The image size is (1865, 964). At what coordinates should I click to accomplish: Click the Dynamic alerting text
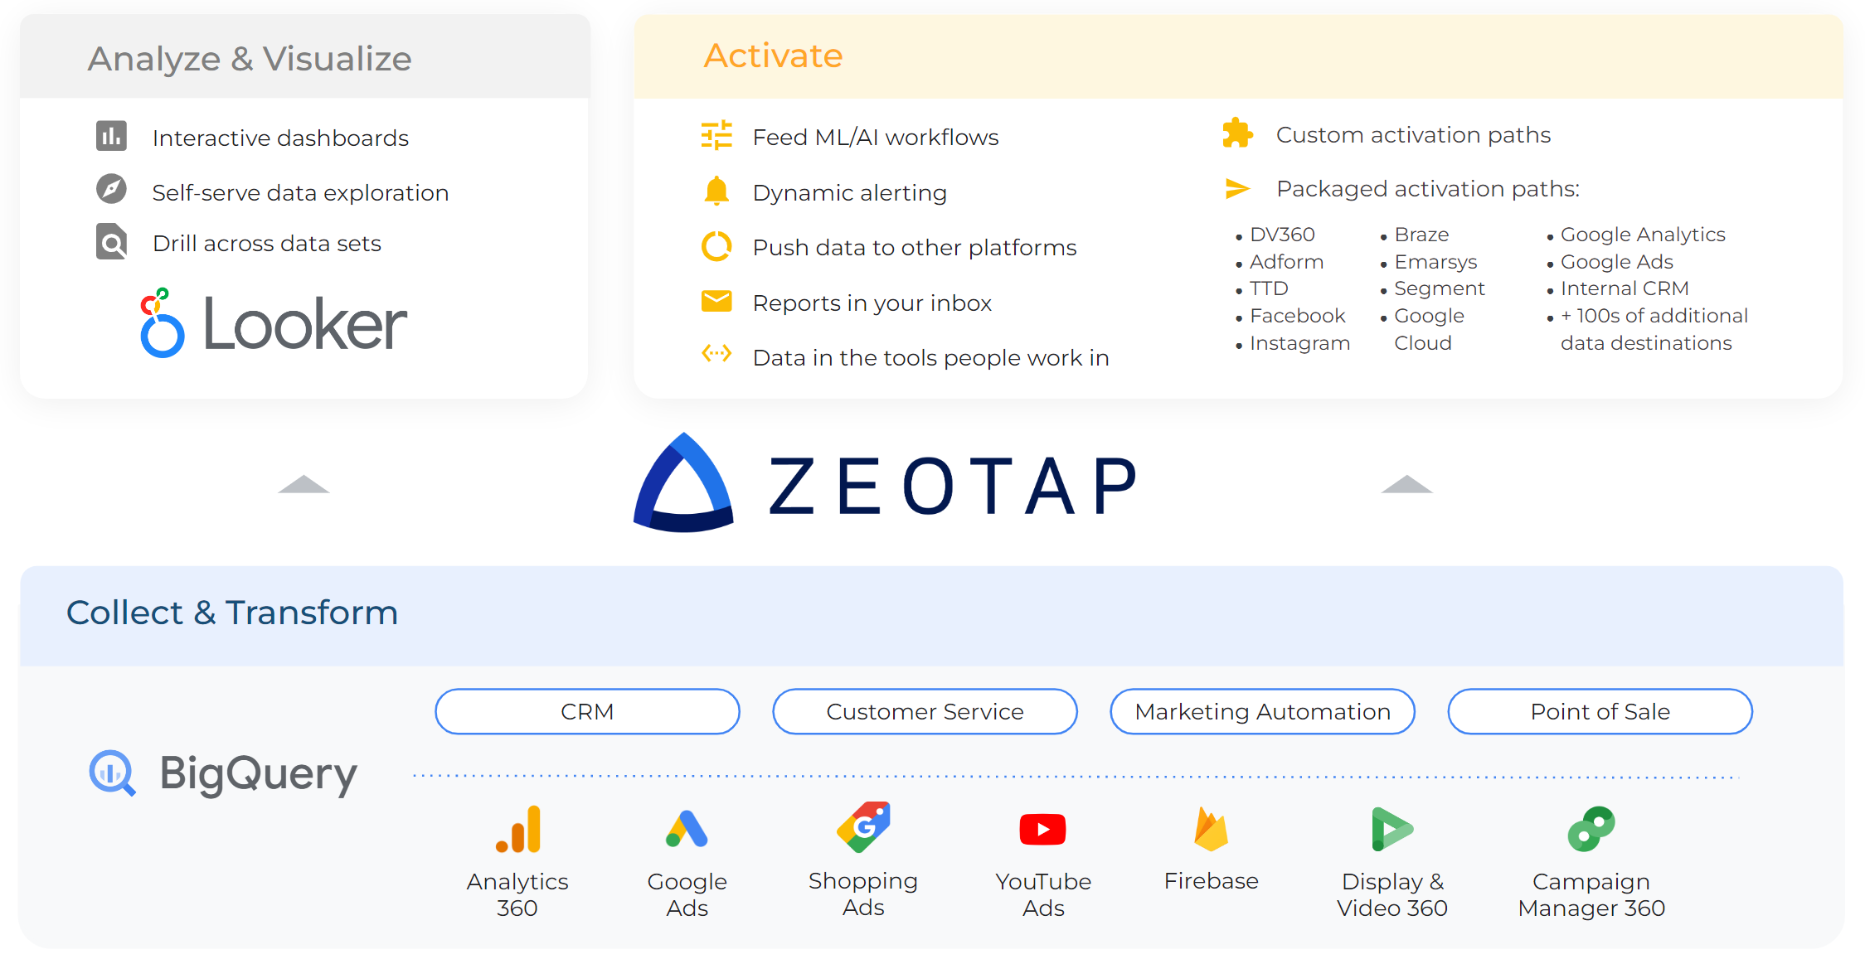pyautogui.click(x=850, y=193)
